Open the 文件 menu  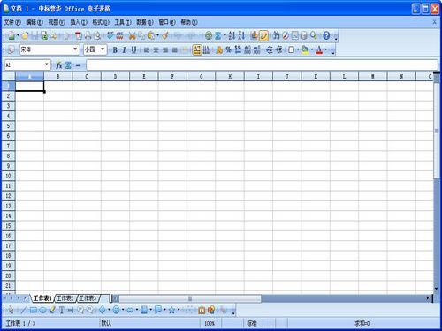(12, 22)
